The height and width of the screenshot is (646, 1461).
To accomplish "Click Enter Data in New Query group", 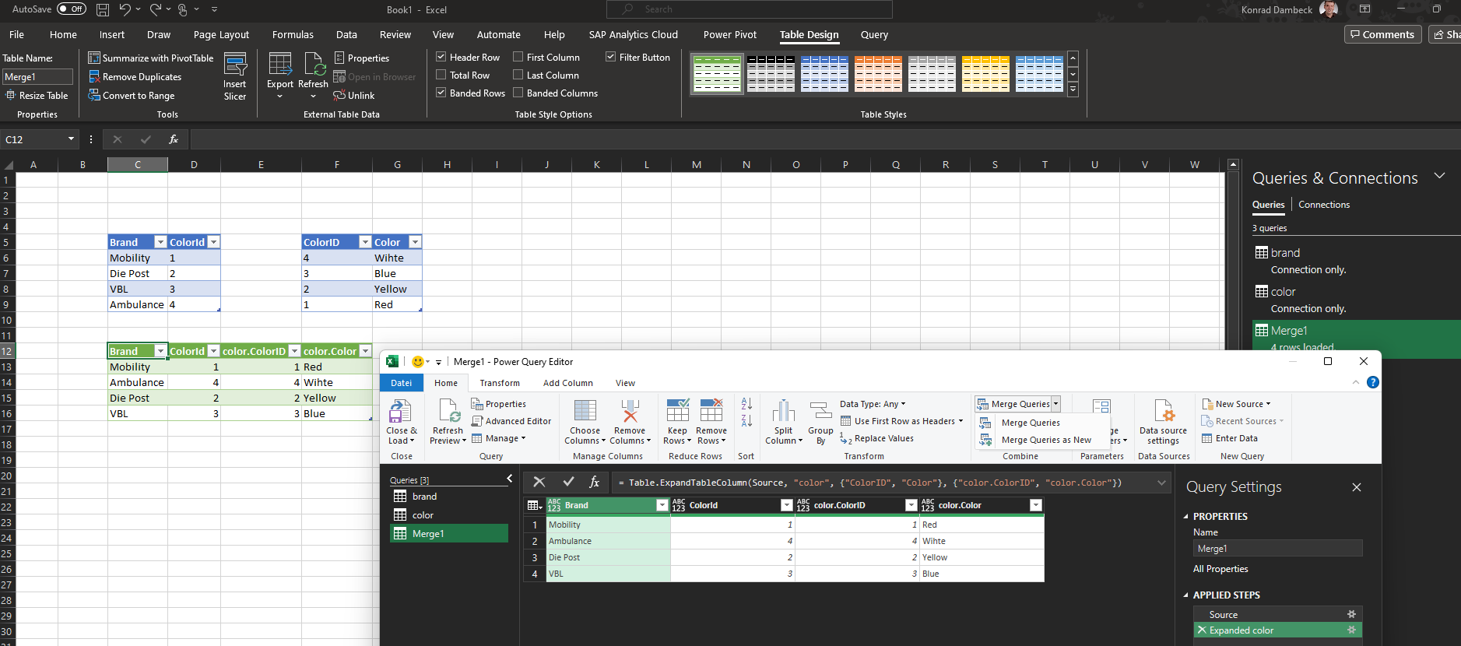I will [x=1229, y=438].
